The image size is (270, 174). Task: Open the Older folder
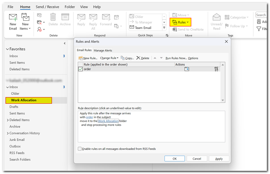point(15,93)
